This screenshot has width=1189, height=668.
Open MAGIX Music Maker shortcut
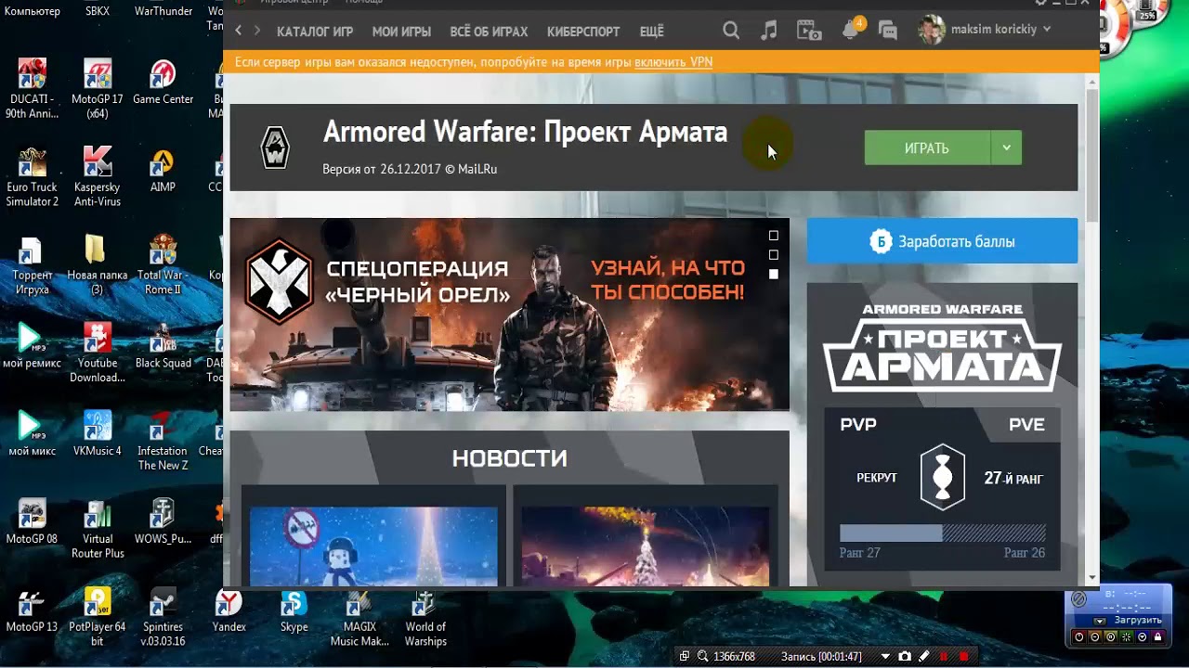359,618
